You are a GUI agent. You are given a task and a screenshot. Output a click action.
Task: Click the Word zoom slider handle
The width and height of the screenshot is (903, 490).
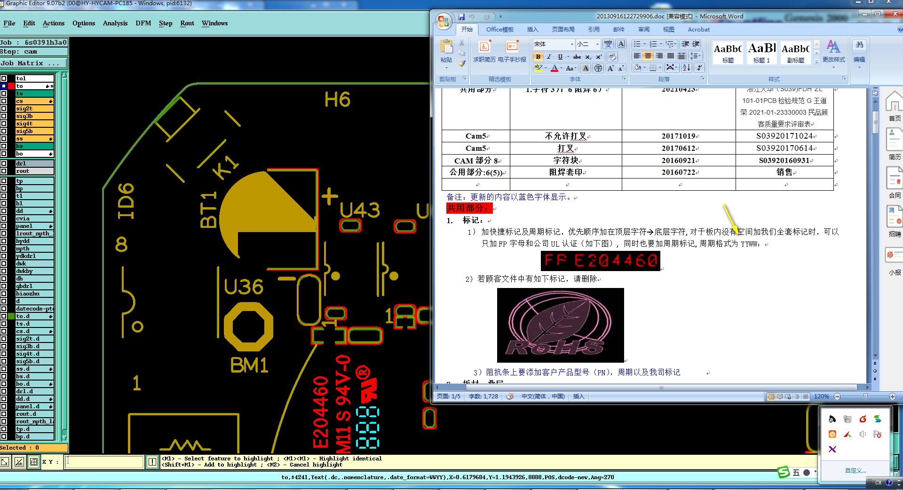pyautogui.click(x=865, y=397)
